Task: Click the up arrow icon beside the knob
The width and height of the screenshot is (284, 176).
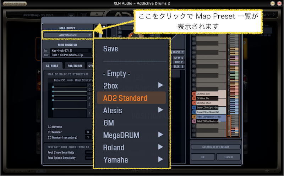Action: tap(120, 32)
